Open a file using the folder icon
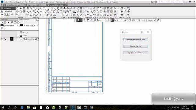The height and width of the screenshot is (110, 196). 21,8
